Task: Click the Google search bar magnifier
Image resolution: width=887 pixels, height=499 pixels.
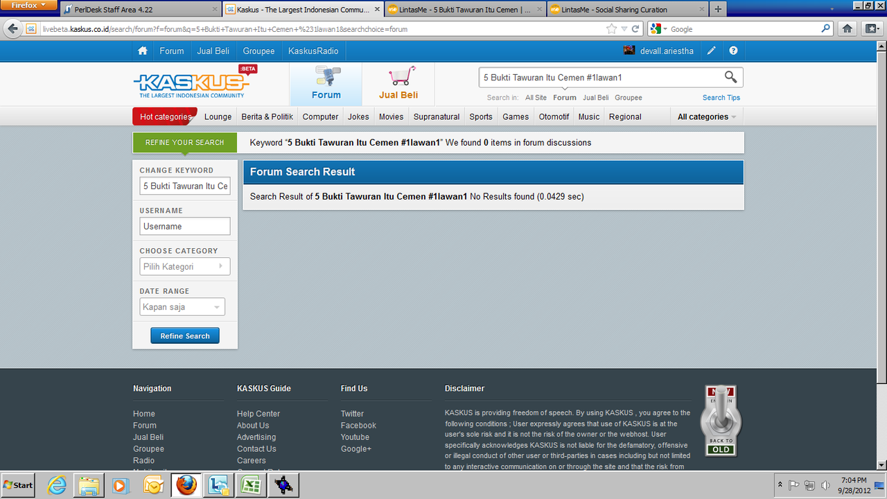Action: (825, 29)
